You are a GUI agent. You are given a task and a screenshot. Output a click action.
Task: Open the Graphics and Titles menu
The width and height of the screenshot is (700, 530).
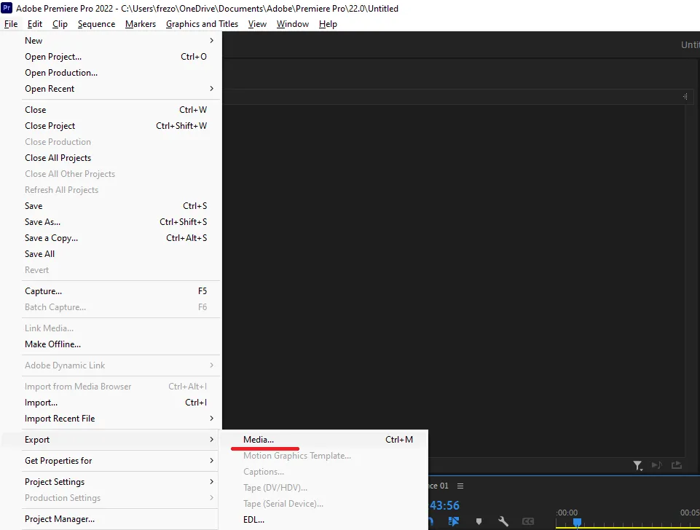pyautogui.click(x=202, y=24)
